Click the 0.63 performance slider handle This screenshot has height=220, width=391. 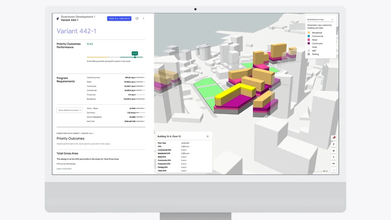point(135,57)
